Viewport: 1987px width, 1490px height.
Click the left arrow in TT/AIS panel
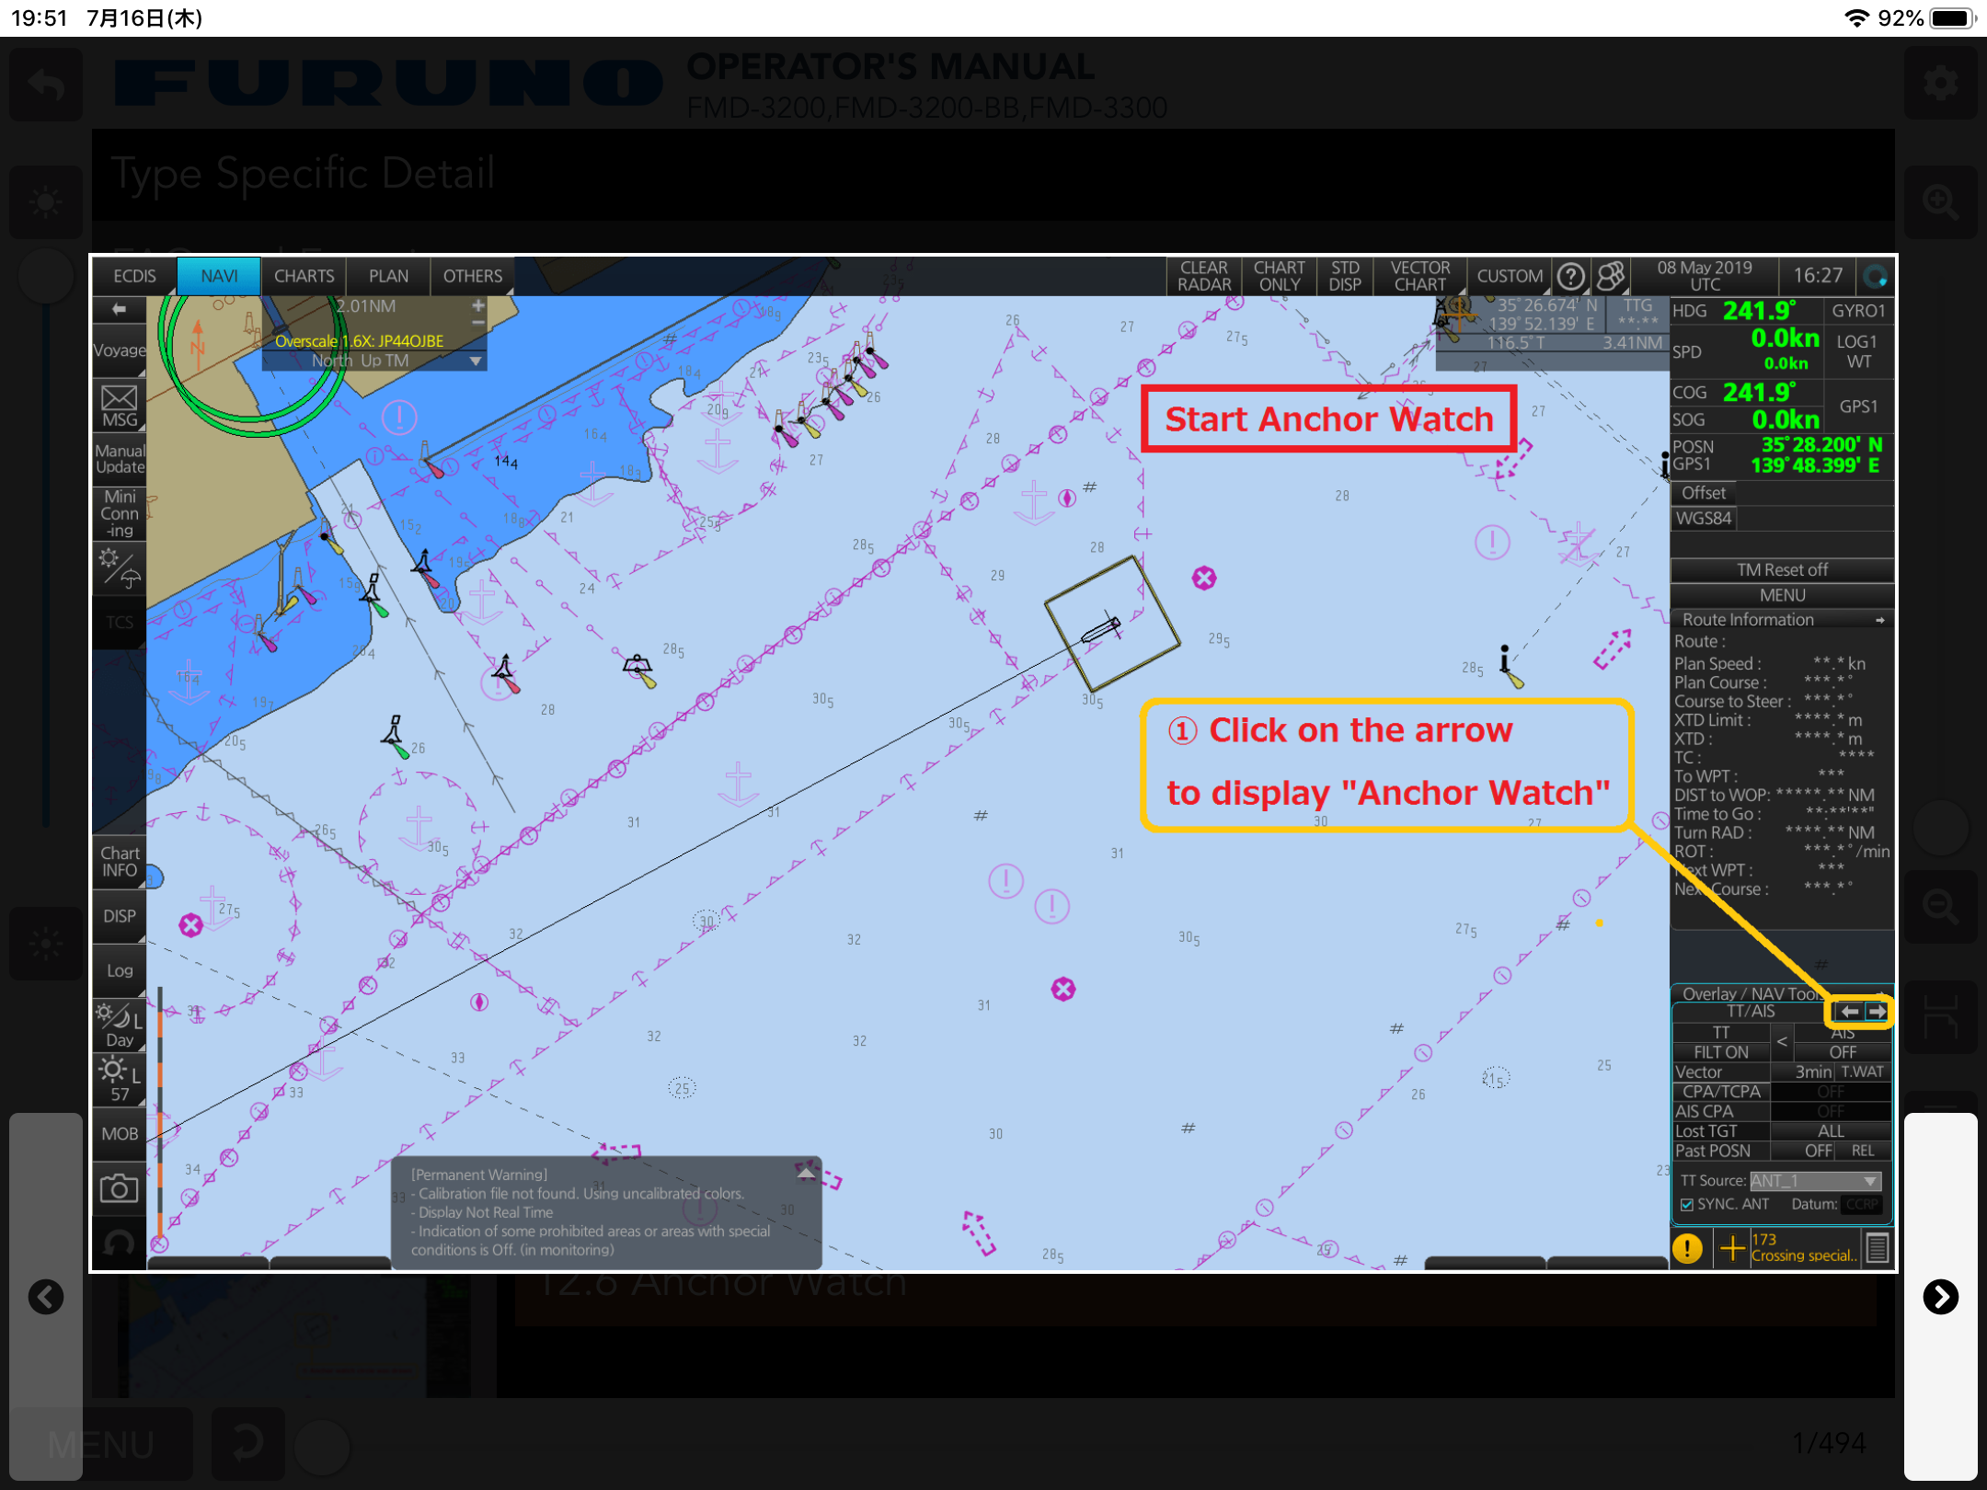click(1849, 1012)
